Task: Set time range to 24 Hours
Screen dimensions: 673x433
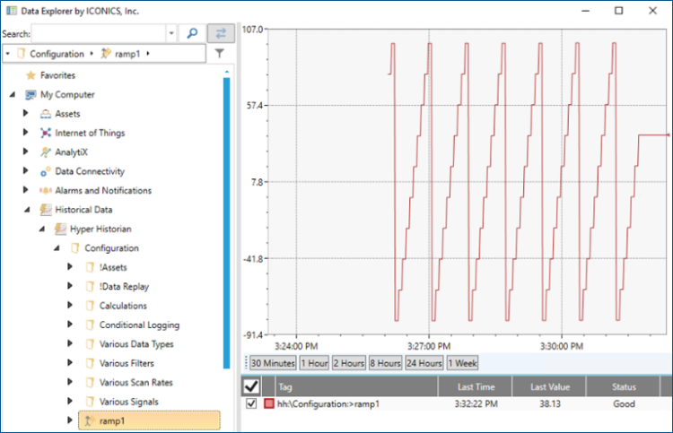Action: coord(424,363)
